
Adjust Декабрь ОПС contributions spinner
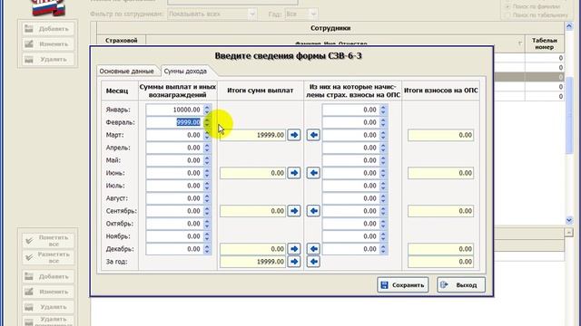(x=383, y=249)
